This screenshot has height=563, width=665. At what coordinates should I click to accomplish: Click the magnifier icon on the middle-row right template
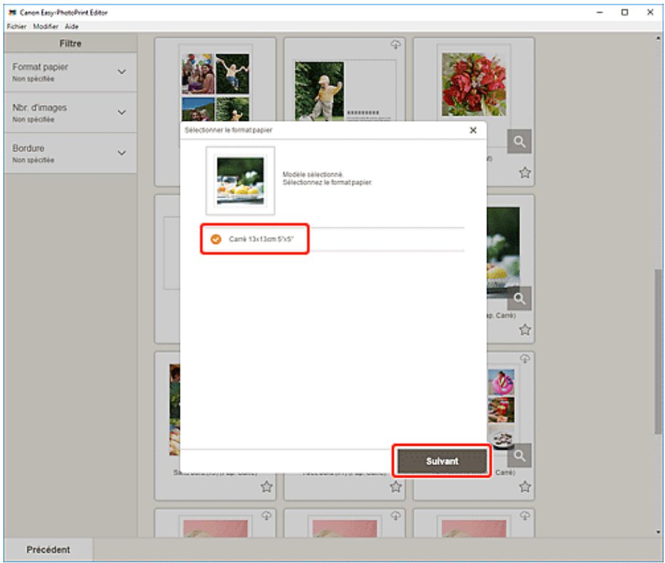519,298
